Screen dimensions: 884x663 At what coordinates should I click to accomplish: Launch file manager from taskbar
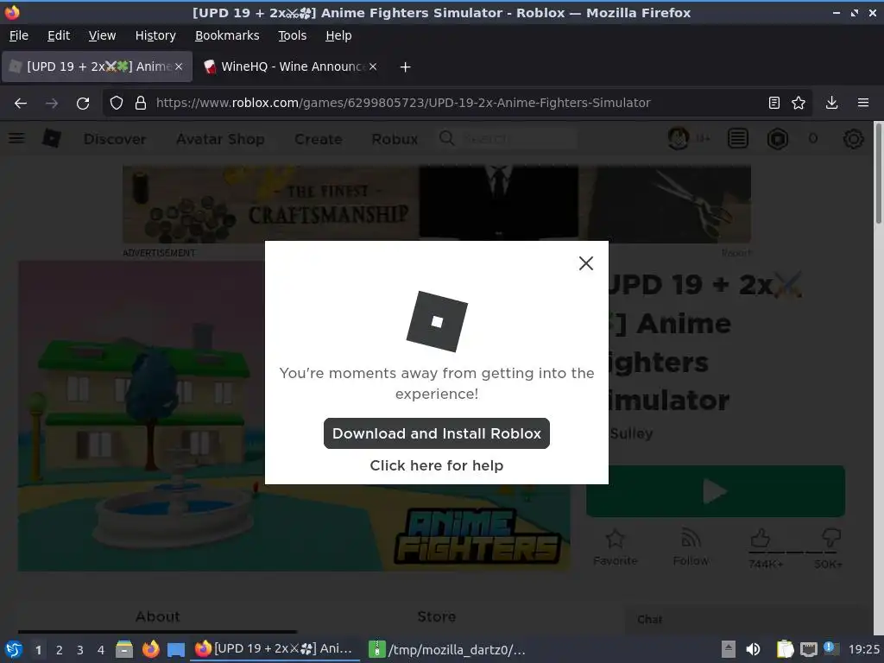point(124,649)
